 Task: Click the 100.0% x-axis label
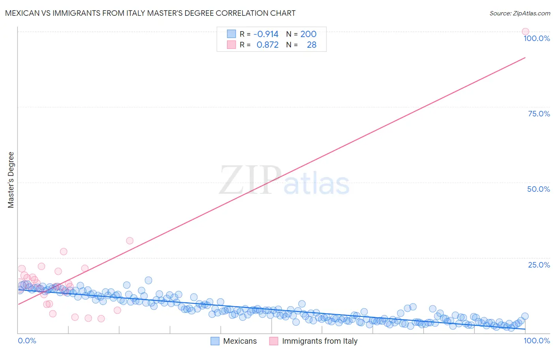coord(537,341)
